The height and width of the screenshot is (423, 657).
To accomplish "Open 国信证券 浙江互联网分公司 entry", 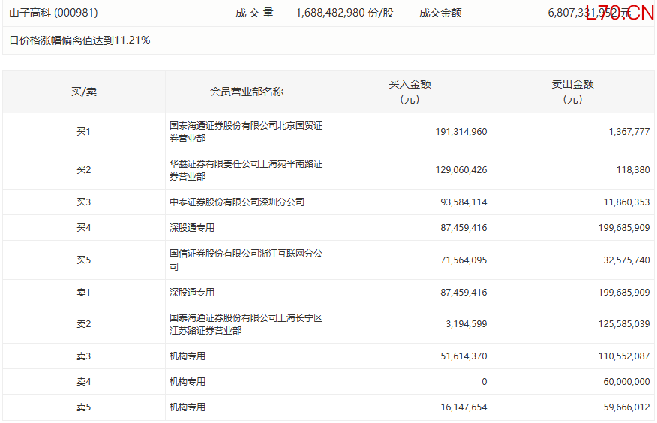I will pos(245,259).
